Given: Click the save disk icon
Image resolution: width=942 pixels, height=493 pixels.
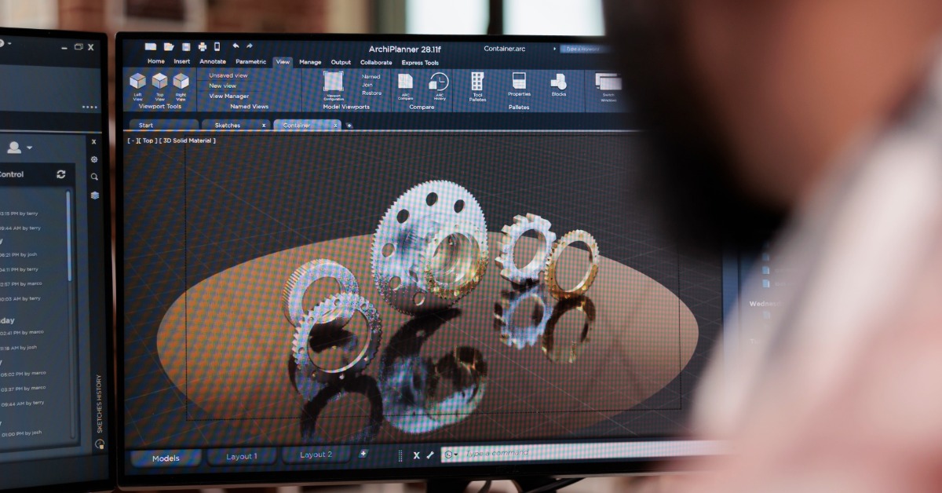Looking at the screenshot, I should point(186,47).
